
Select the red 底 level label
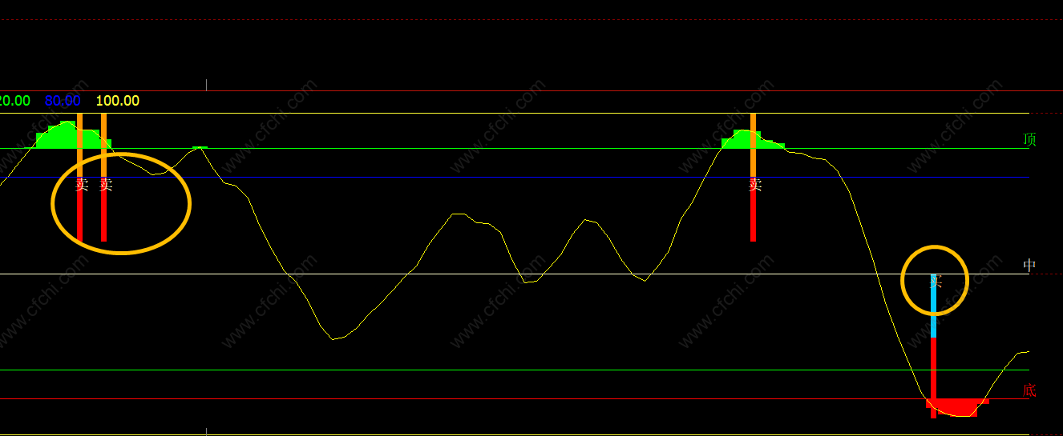1029,390
